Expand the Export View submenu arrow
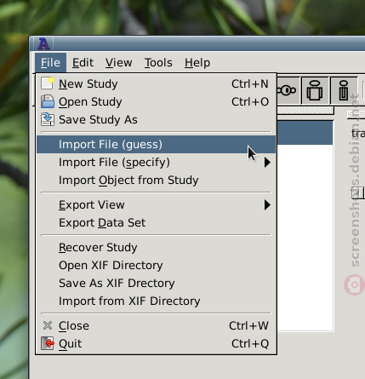Viewport: 365px width, 379px height. (267, 205)
